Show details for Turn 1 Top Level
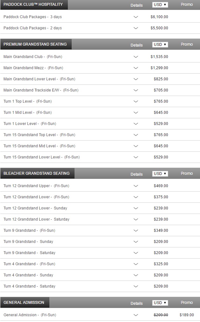The image size is (200, 322). pos(136,101)
